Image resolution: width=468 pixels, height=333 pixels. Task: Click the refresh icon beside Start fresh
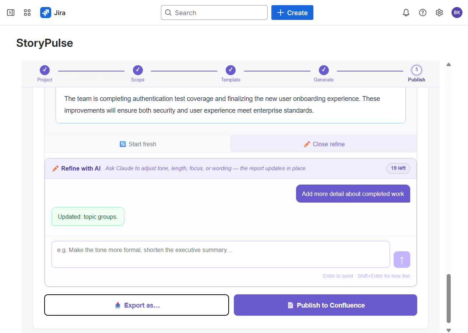point(123,144)
